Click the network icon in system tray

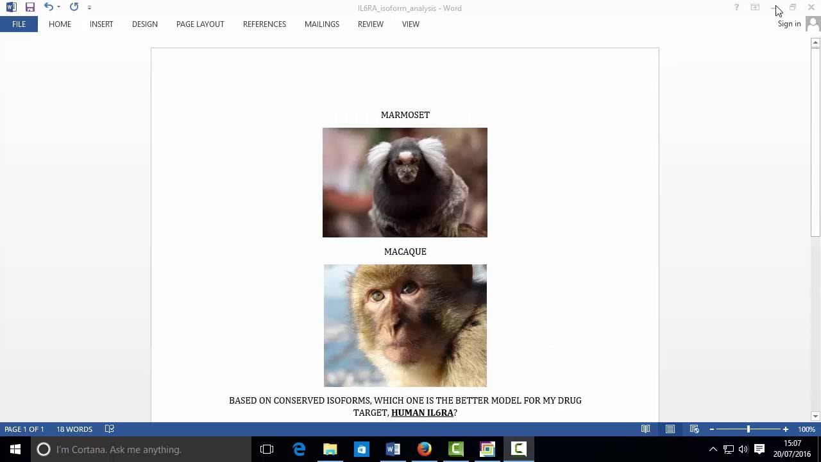(729, 449)
